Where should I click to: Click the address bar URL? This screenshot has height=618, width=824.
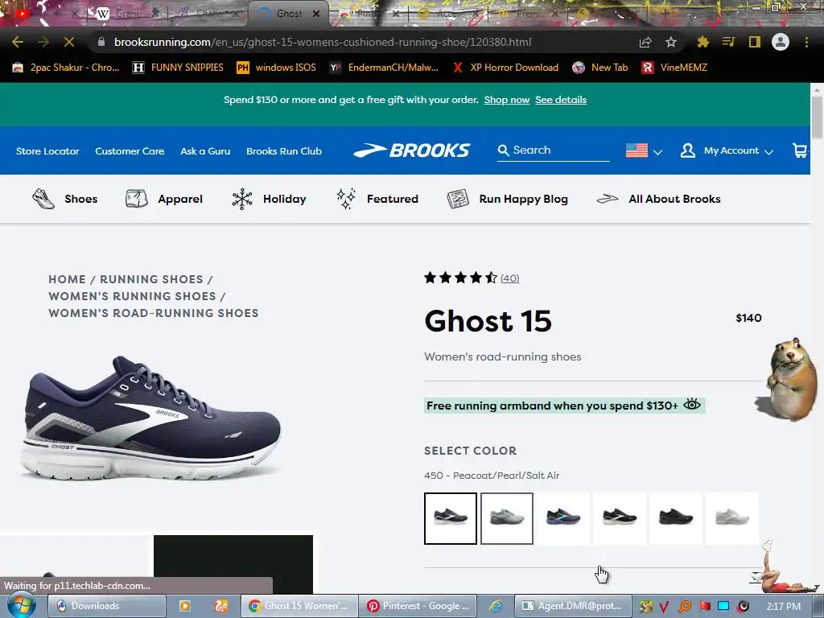pyautogui.click(x=323, y=42)
